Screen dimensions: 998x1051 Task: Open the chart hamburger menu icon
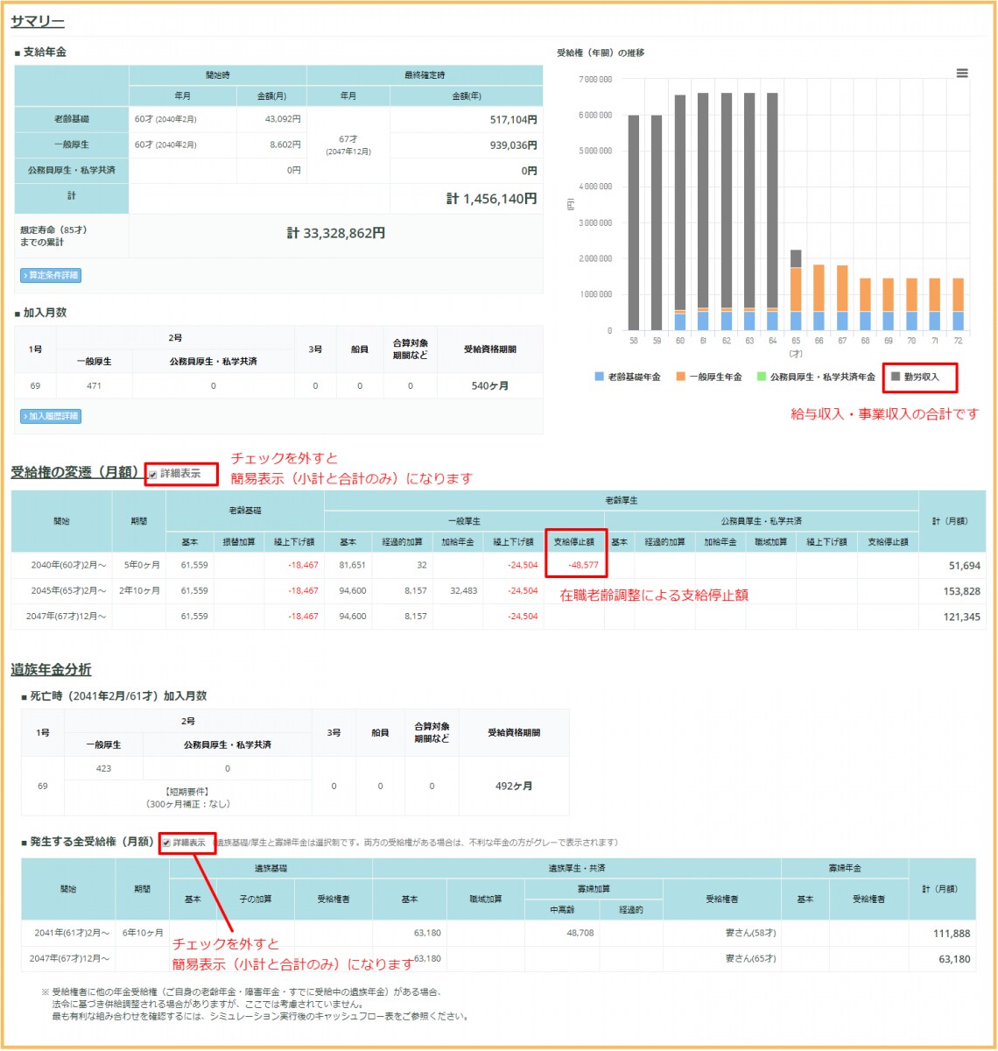962,74
